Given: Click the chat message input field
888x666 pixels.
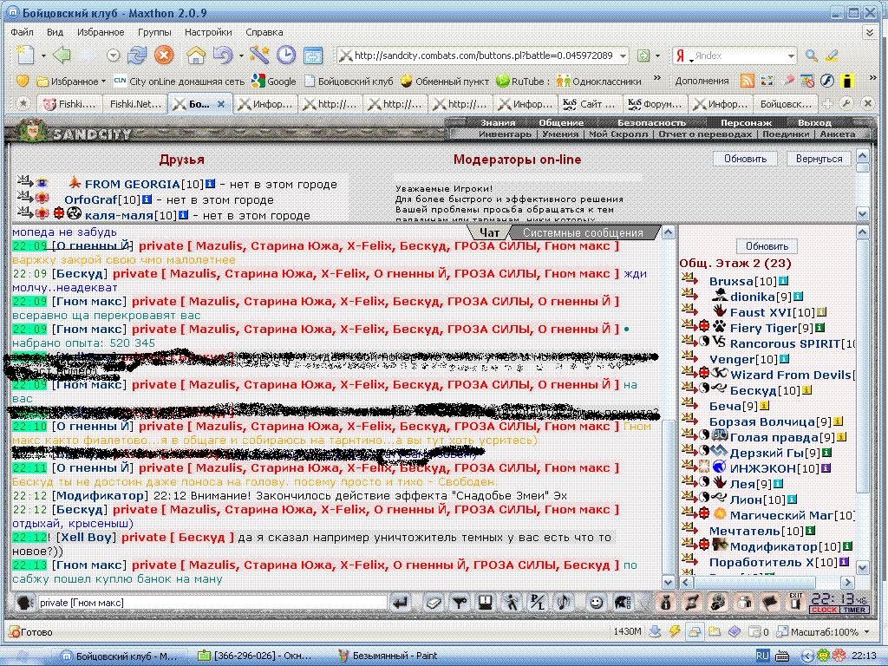Looking at the screenshot, I should pyautogui.click(x=212, y=603).
